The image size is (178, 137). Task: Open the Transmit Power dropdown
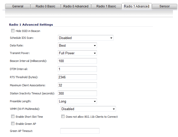(x=77, y=53)
